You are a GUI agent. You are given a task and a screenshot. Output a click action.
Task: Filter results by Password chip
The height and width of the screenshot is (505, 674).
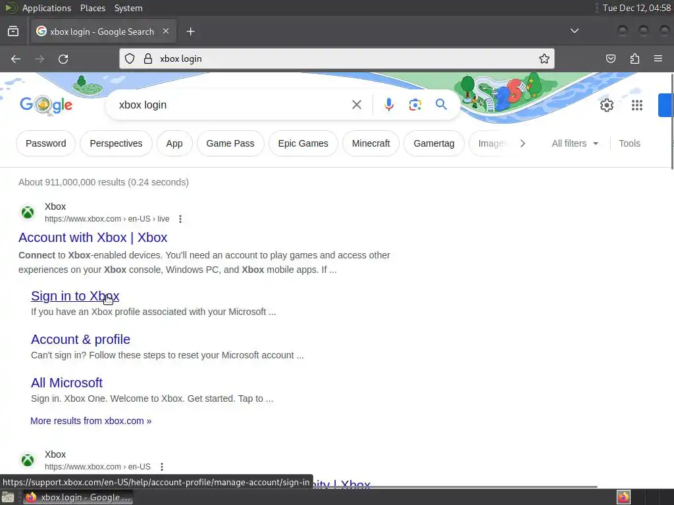46,143
